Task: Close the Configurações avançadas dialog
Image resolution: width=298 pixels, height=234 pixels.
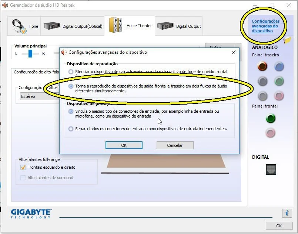Action: click(234, 52)
